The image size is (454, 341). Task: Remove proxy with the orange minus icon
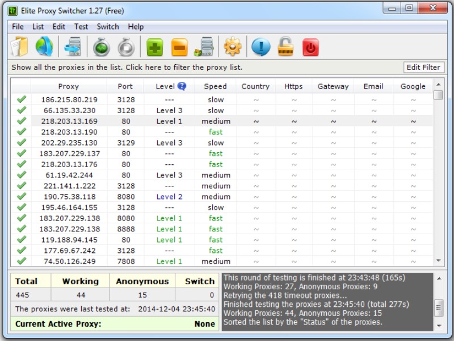(x=179, y=47)
